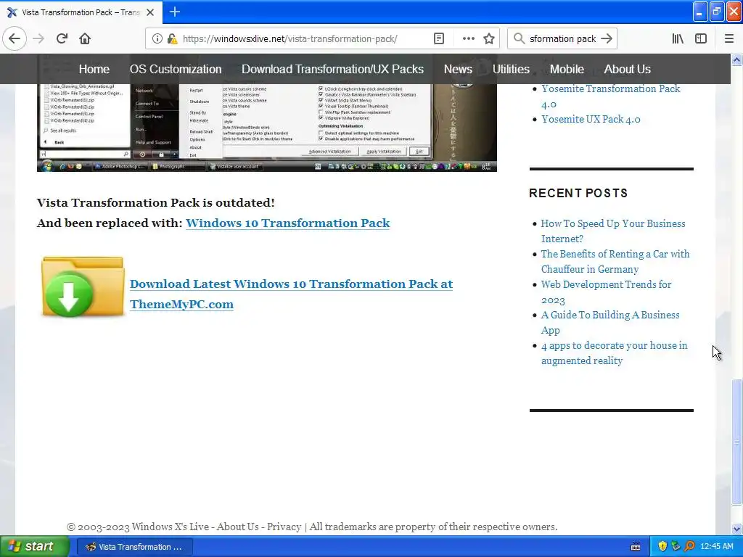Follow Windows 10 Transformation Pack link
The width and height of the screenshot is (743, 557).
tap(287, 223)
